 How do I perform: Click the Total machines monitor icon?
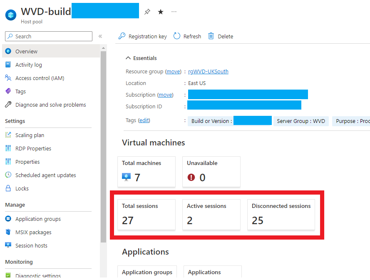126,177
